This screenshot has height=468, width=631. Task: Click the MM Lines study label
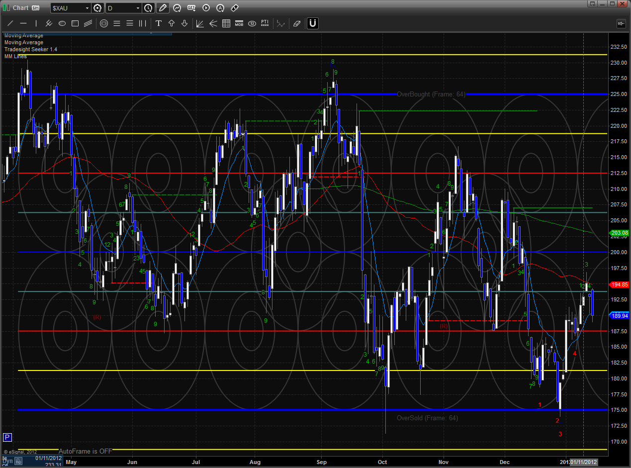click(15, 56)
